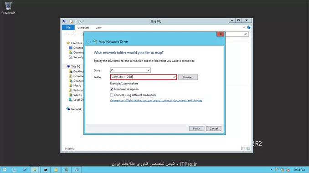The height and width of the screenshot is (173, 309).
Task: Open the Recycle Bin on the desktop
Action: (8, 8)
